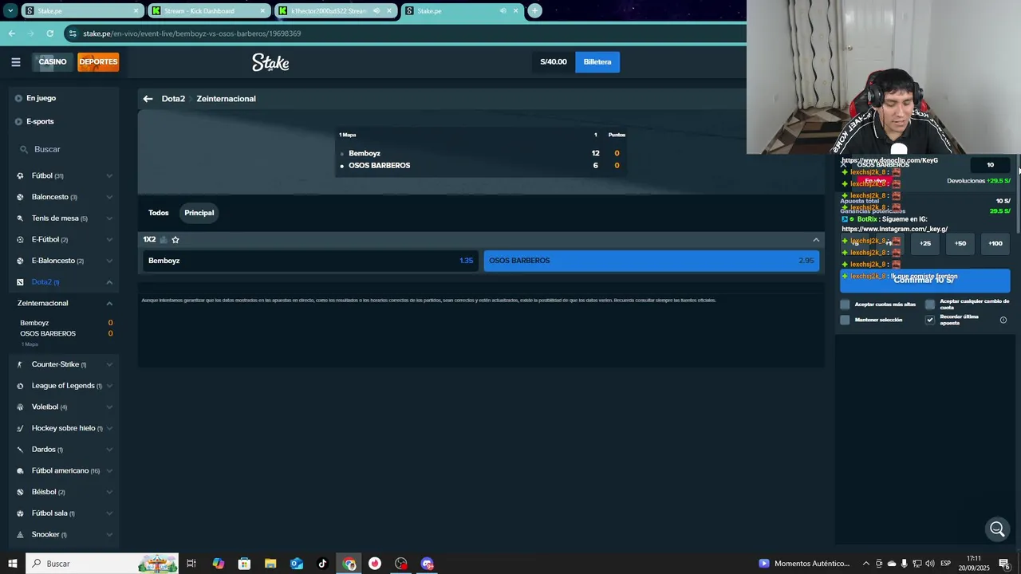Click the Snooker icon in sidebar

pos(21,534)
